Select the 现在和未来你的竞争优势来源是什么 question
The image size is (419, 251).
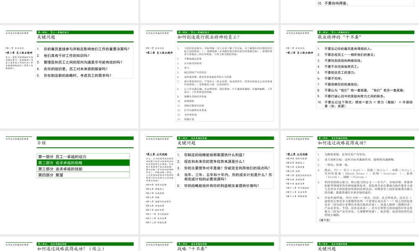(x=214, y=161)
